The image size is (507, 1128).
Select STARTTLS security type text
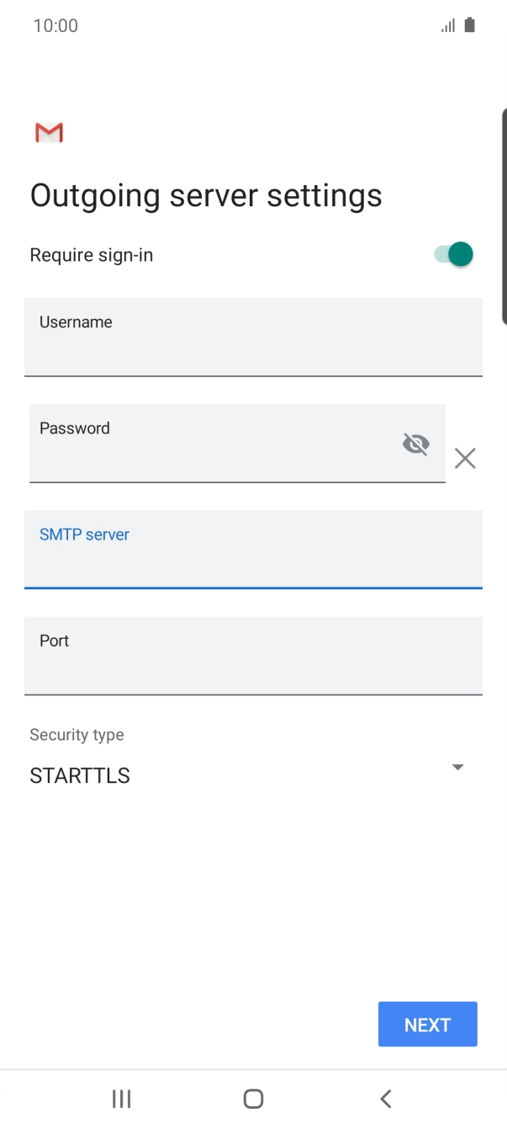pos(80,774)
